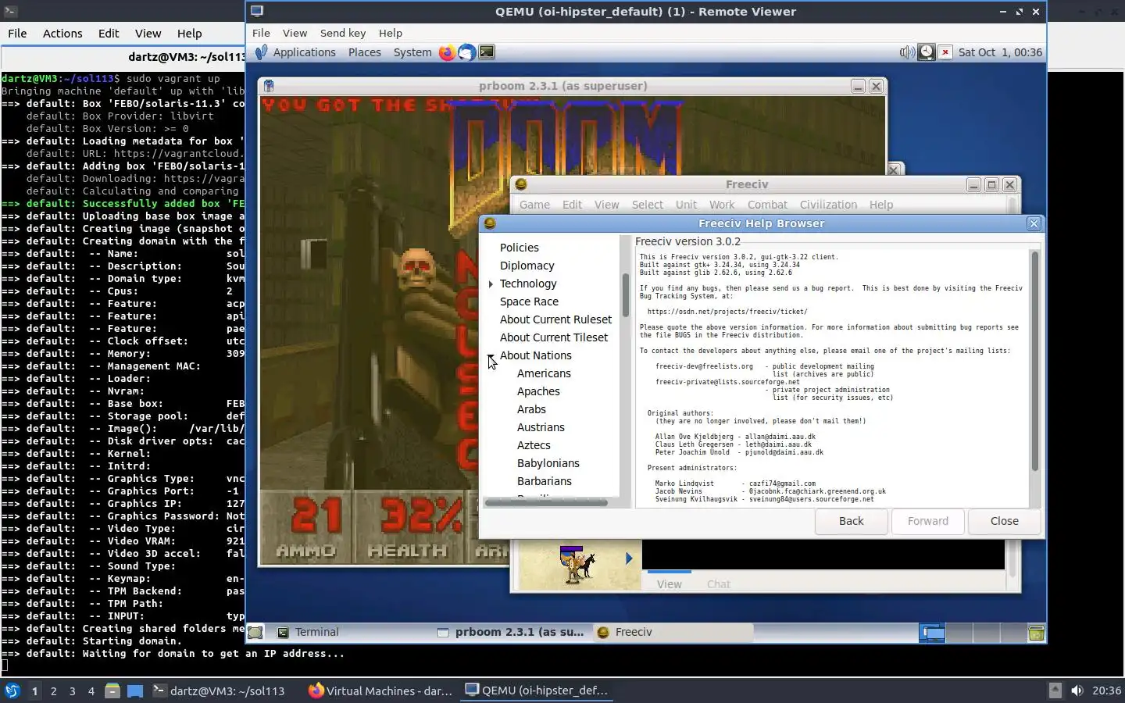Launch terminal icon in the guest top panel

click(487, 52)
